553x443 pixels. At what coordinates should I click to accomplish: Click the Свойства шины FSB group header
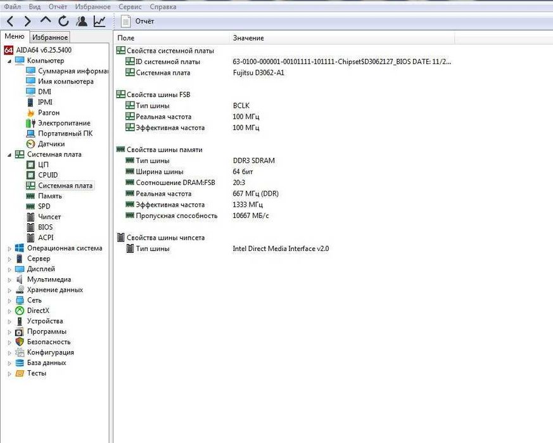154,94
